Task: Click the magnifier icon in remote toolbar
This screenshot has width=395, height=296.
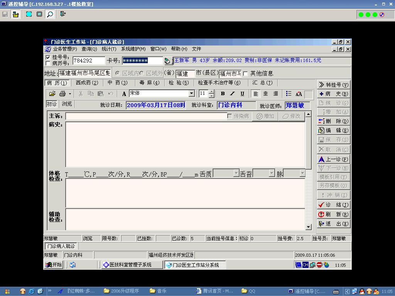Action: (50, 14)
